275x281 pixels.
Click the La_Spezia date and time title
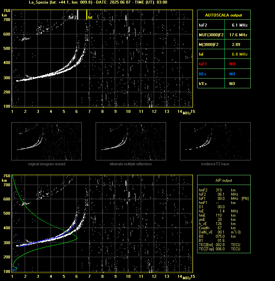98,2
